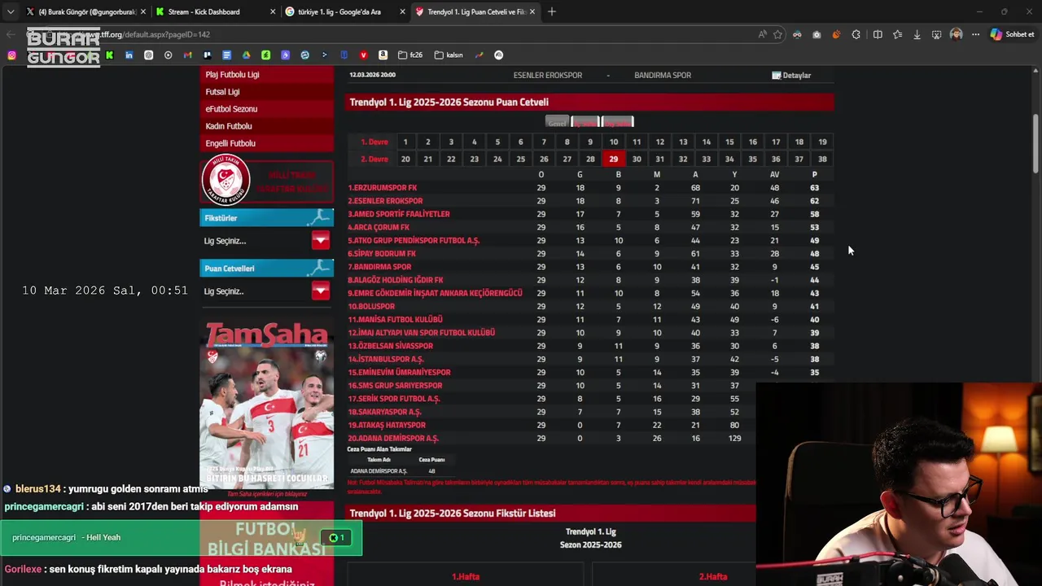Open the Favorites list icon
Viewport: 1042px width, 586px height.
pos(897,34)
